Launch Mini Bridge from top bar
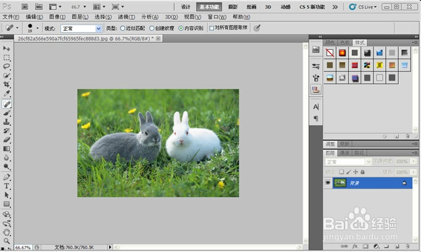Screen dimensions: 421x252 (39, 7)
